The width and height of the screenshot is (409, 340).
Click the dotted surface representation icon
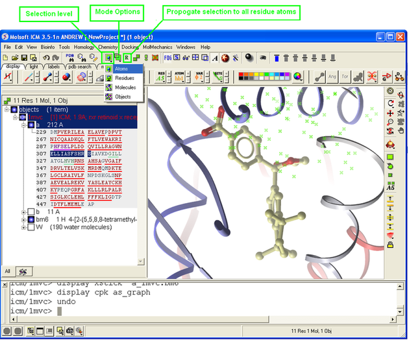(x=82, y=77)
